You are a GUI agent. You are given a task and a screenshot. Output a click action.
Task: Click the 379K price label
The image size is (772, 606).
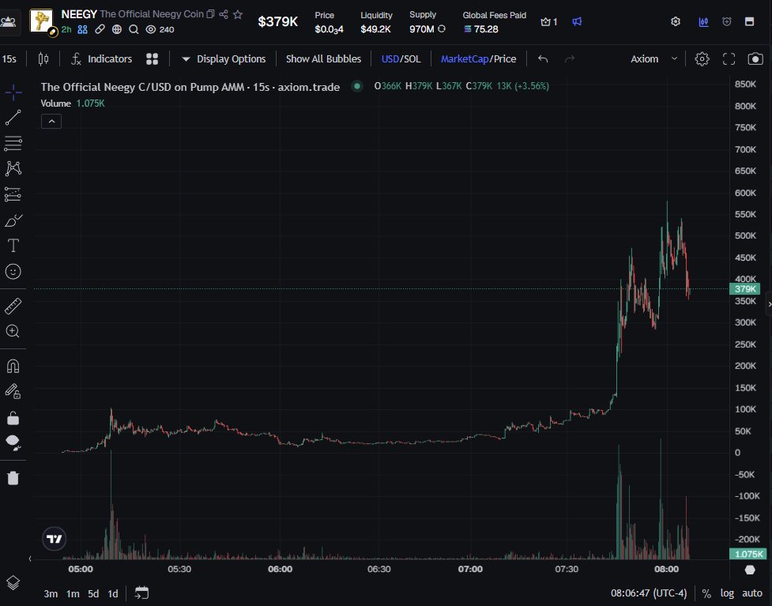pos(745,289)
